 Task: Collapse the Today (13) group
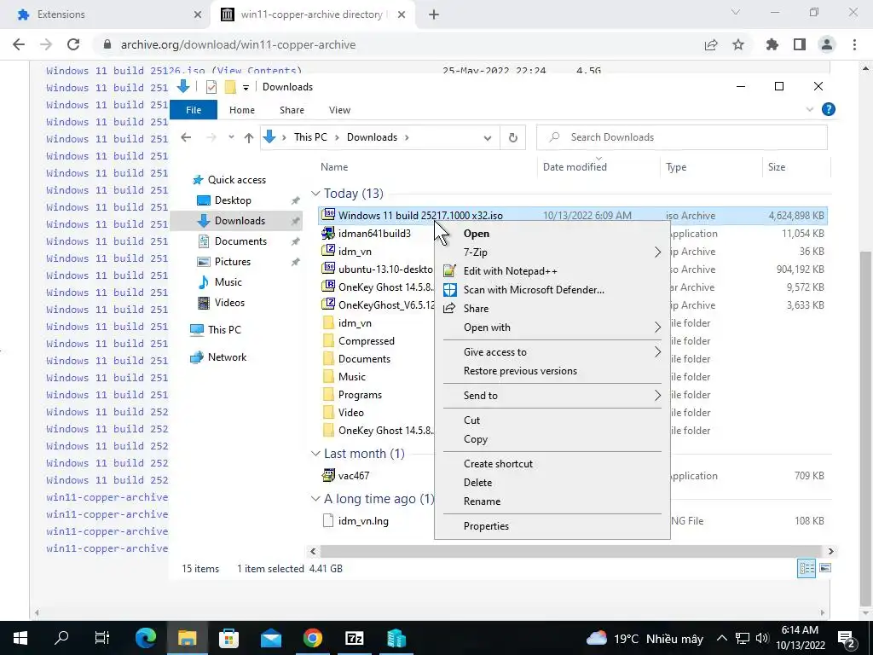pos(315,194)
